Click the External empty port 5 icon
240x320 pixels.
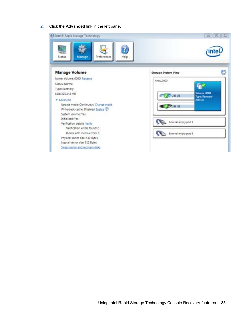point(161,133)
